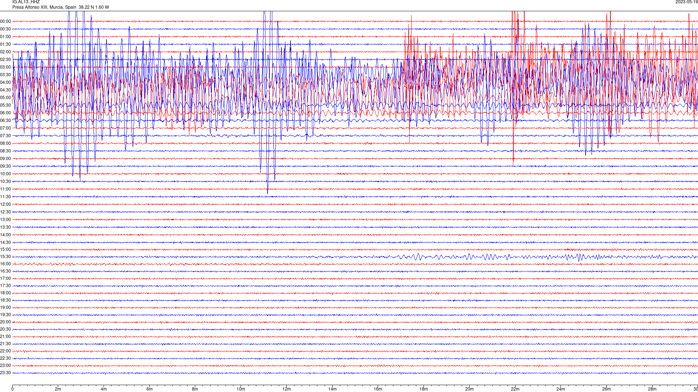698x392 pixels.
Task: Select the 03:30 time row label
Action: click(x=5, y=75)
